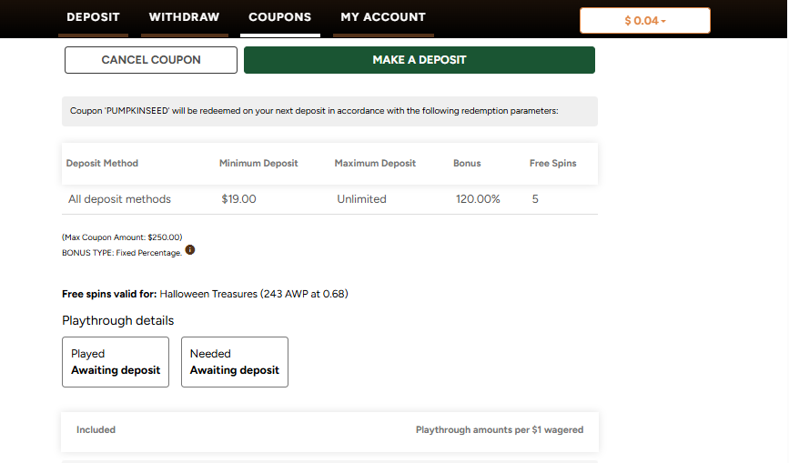Open the $0.04 balance dropdown

644,21
